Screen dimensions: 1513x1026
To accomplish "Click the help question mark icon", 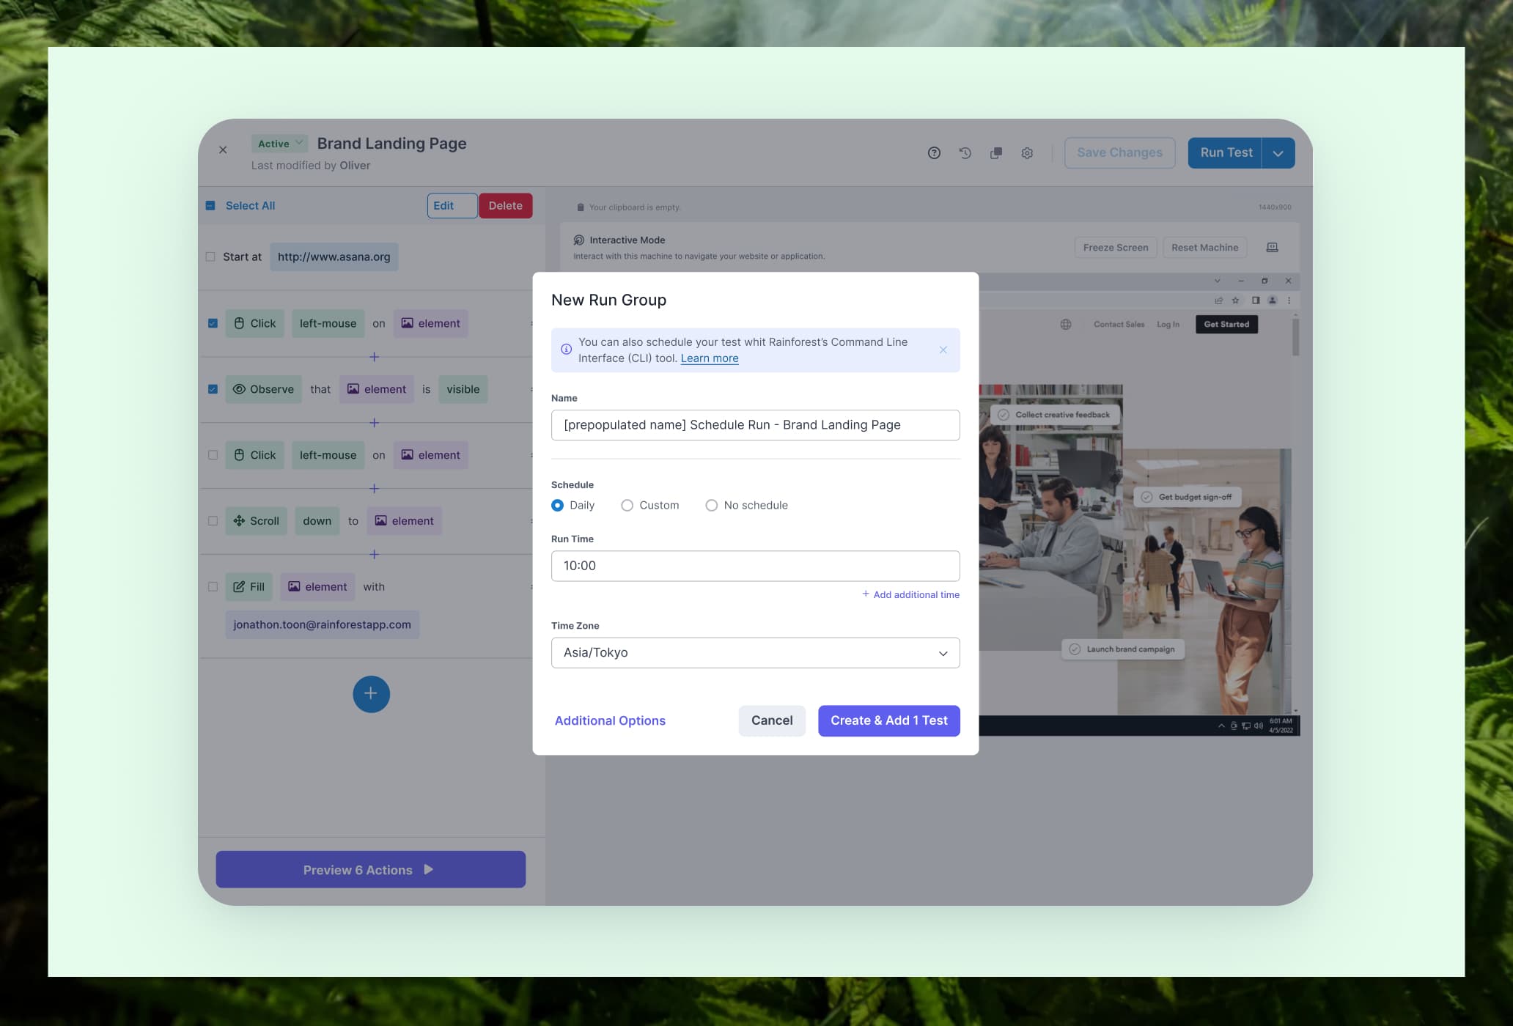I will pyautogui.click(x=934, y=153).
